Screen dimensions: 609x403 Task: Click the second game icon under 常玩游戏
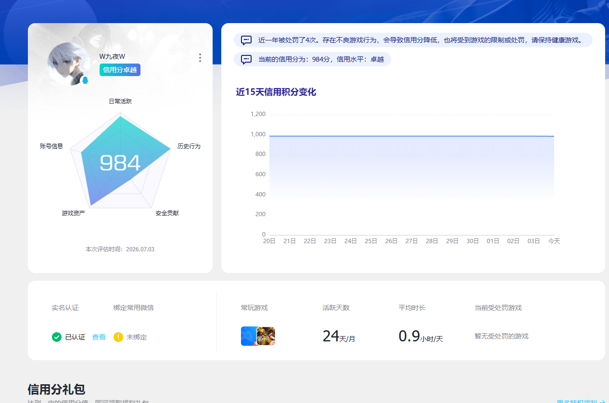[x=266, y=336]
